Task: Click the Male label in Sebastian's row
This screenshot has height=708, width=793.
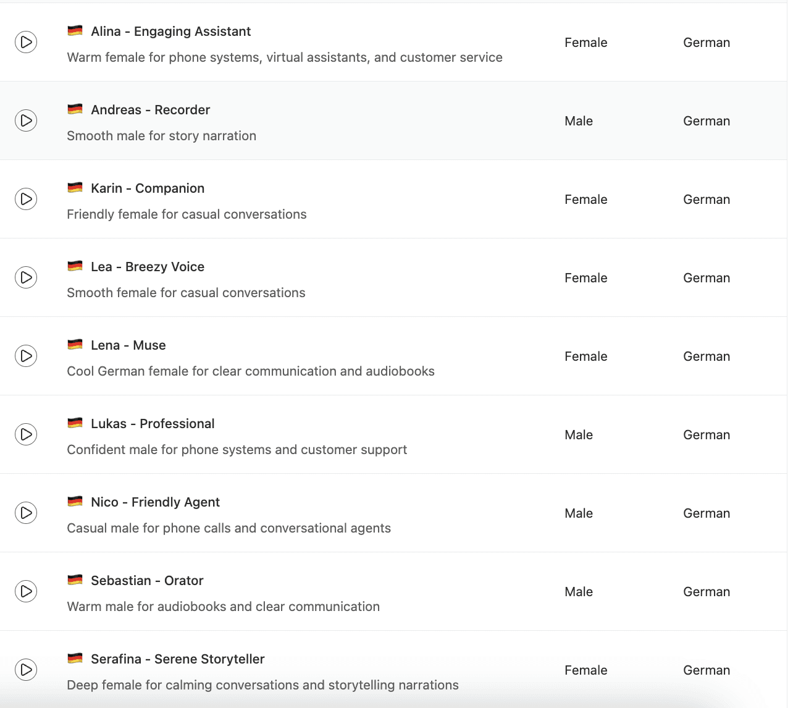Action: (579, 592)
